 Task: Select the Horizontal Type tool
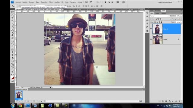[12, 55]
